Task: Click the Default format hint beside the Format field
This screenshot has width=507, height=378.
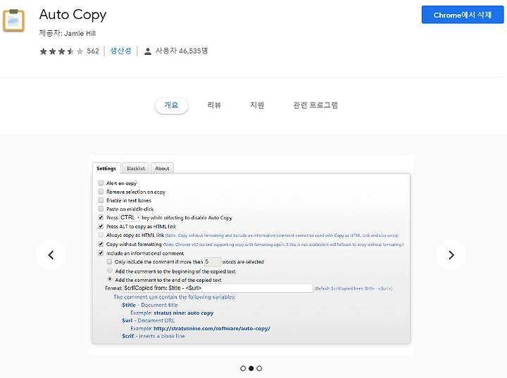Action: pos(353,288)
